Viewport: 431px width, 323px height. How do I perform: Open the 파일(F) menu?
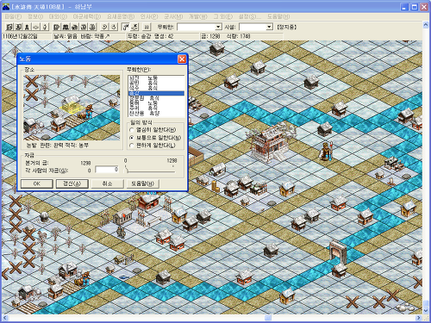coord(13,16)
